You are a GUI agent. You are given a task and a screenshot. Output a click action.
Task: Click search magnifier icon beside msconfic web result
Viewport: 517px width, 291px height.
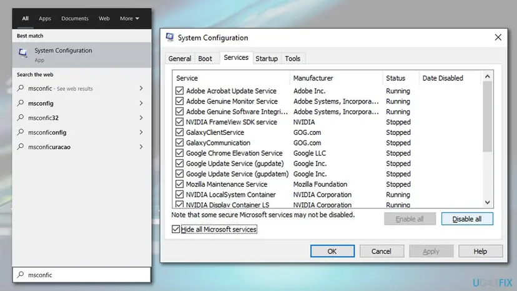pos(21,88)
